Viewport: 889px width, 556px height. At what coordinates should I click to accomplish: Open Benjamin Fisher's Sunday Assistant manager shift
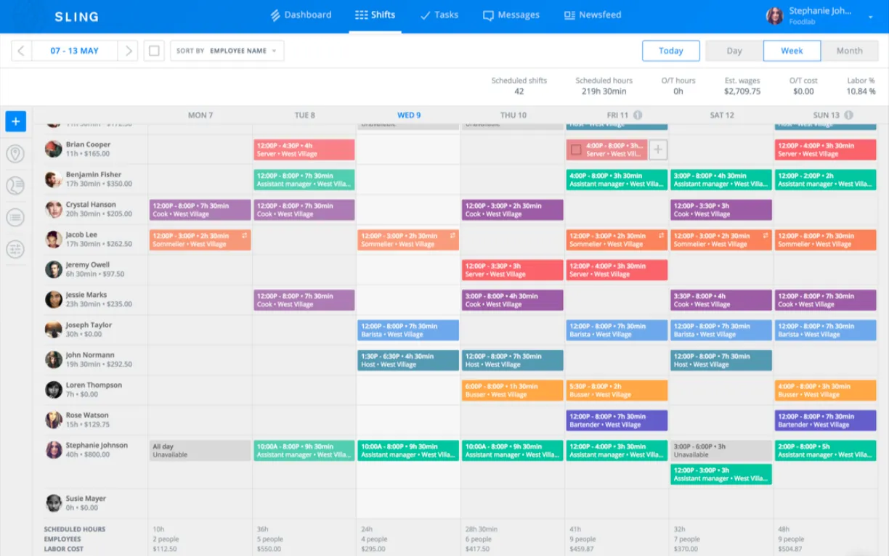pos(825,180)
